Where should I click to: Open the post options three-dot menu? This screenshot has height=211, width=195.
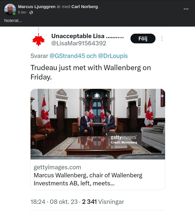(x=186, y=9)
